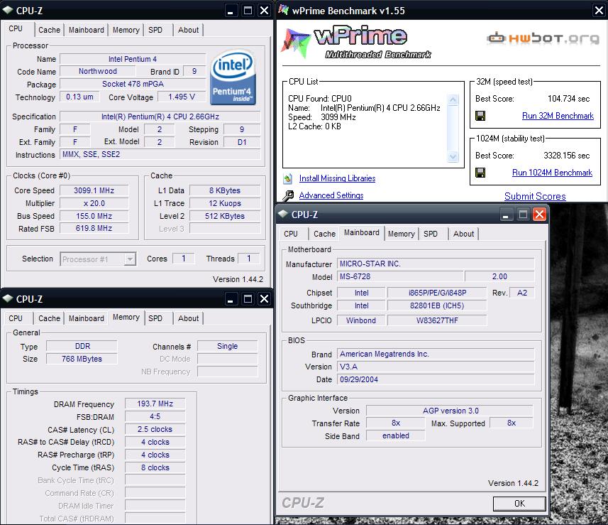Open SPD tab in top CPU-Z window
608x525 pixels.
tap(155, 30)
